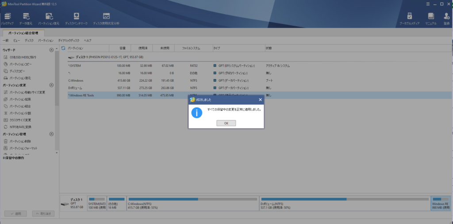
Task: Sort by the 未使用 column header
Action: (164, 48)
